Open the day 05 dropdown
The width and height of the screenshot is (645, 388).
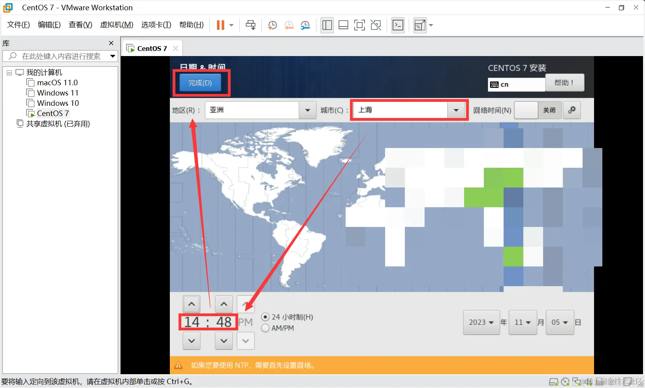(x=560, y=322)
